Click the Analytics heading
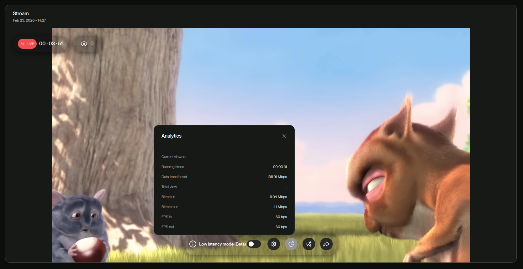The height and width of the screenshot is (269, 523). click(172, 136)
